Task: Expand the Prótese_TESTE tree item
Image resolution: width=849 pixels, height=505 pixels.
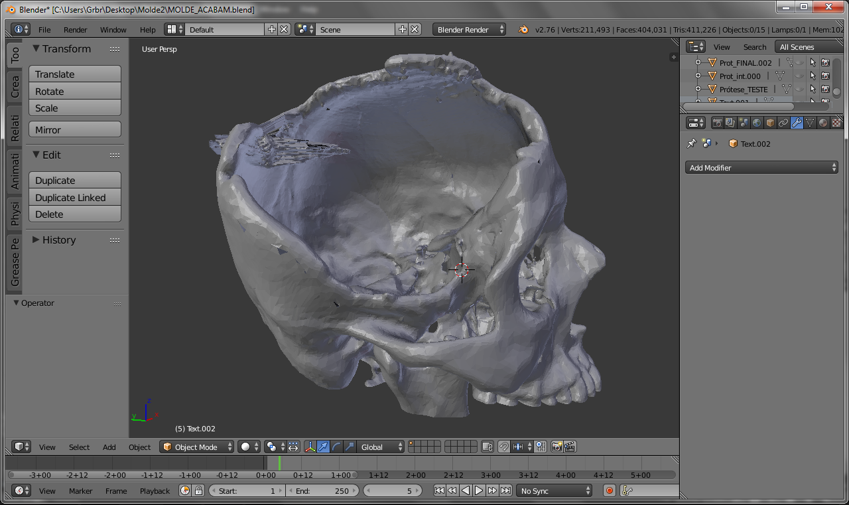Action: tap(698, 89)
